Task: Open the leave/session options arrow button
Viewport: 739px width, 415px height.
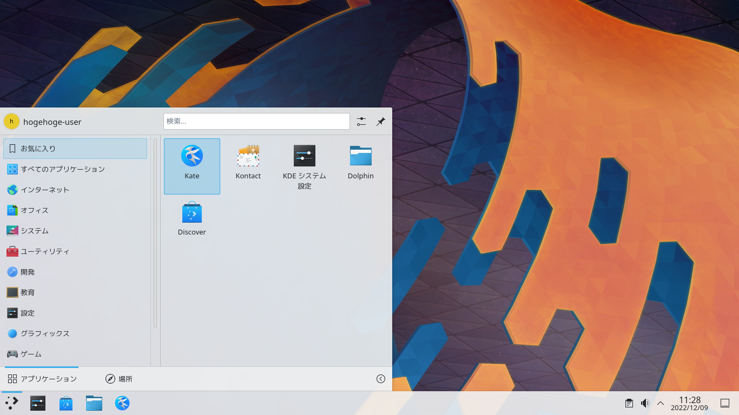Action: tap(381, 379)
